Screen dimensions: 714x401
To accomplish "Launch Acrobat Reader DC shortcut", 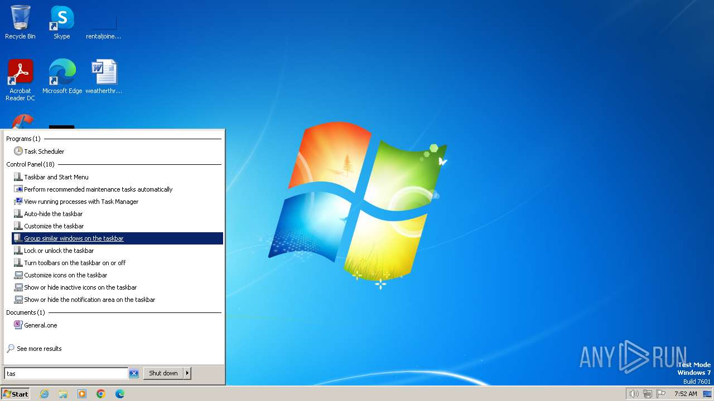I will click(20, 80).
